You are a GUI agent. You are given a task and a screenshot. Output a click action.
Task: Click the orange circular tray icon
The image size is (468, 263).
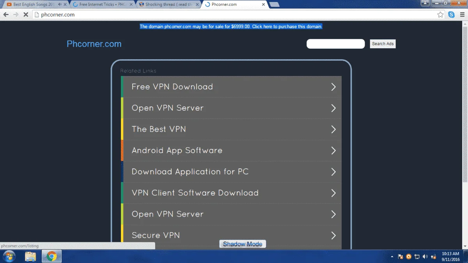[x=409, y=256]
